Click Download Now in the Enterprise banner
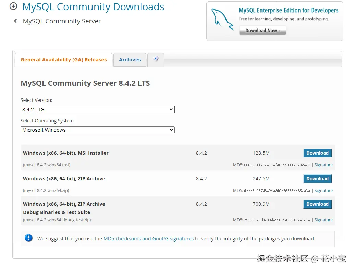 coord(263,31)
